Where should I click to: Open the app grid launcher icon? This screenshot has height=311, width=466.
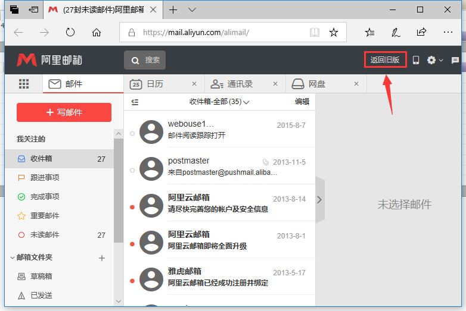[x=24, y=84]
